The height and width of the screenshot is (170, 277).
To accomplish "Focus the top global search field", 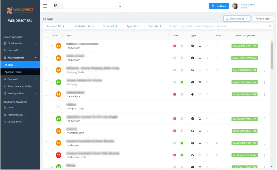I will 91,6.
